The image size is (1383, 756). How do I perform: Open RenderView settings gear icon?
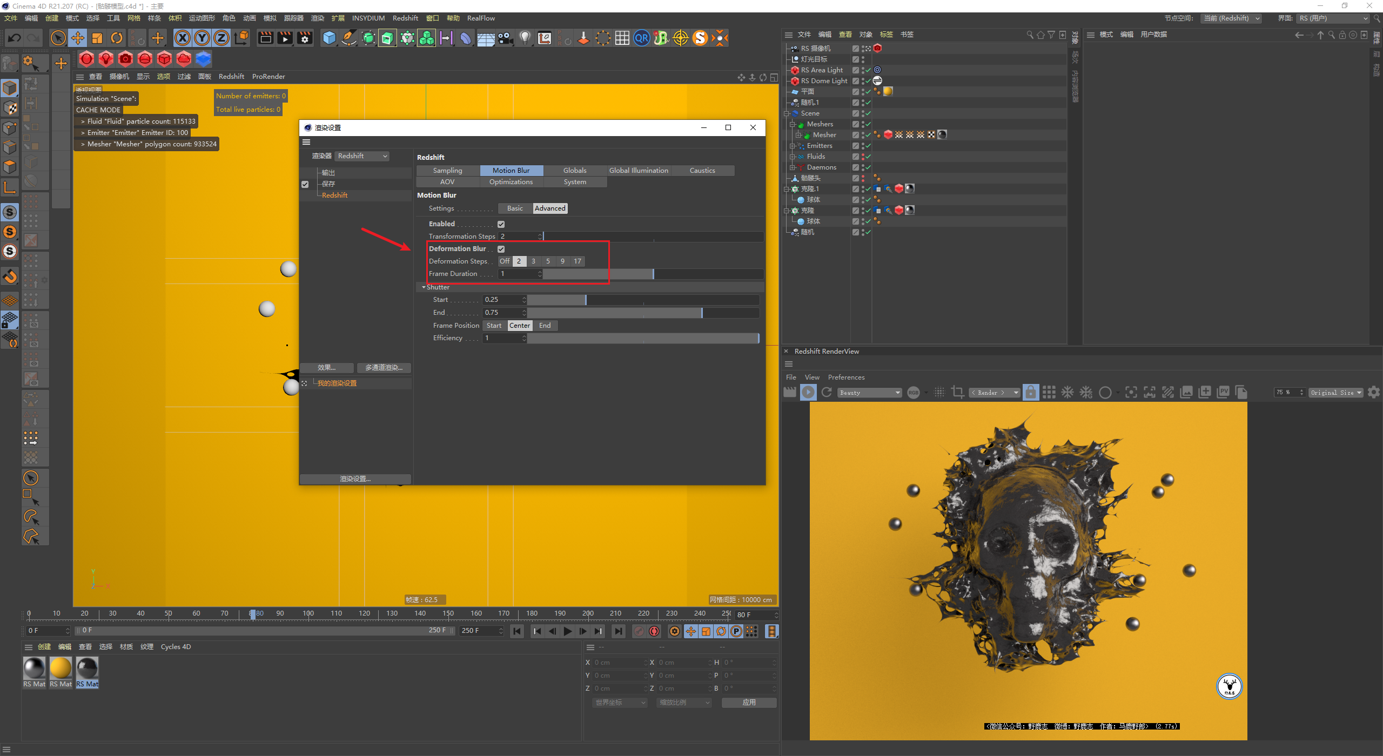(x=1374, y=393)
